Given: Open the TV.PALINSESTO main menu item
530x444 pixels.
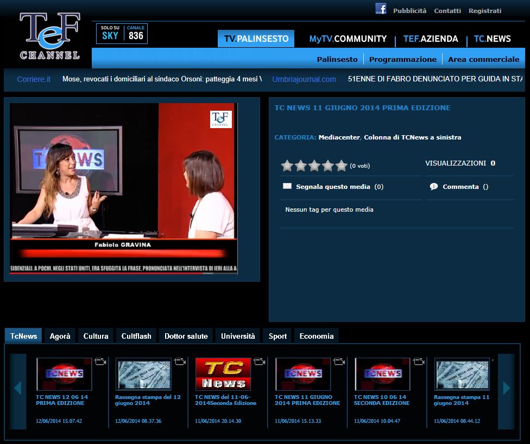Looking at the screenshot, I should [256, 39].
